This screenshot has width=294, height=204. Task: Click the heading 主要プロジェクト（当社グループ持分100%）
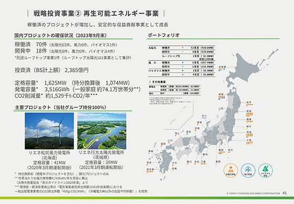[60, 107]
